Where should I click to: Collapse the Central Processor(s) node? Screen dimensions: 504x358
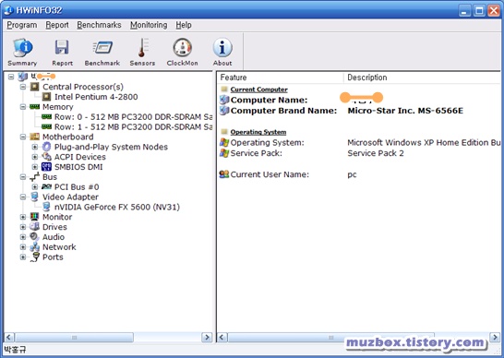pos(23,87)
